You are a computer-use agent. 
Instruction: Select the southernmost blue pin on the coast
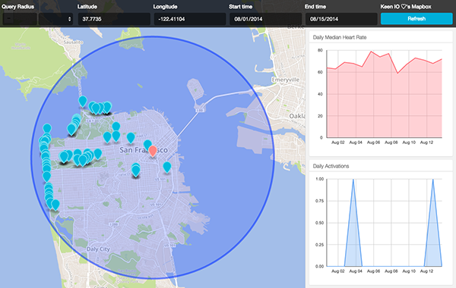(x=55, y=205)
